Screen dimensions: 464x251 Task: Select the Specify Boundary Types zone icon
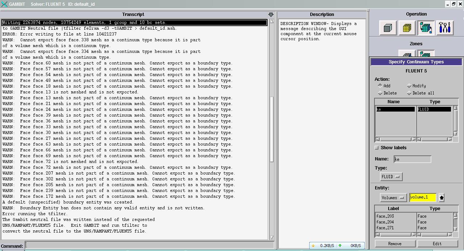point(407,55)
